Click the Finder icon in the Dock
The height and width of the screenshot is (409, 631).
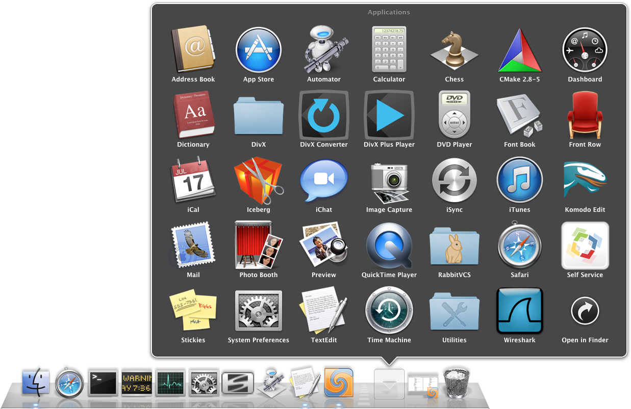[x=36, y=383]
